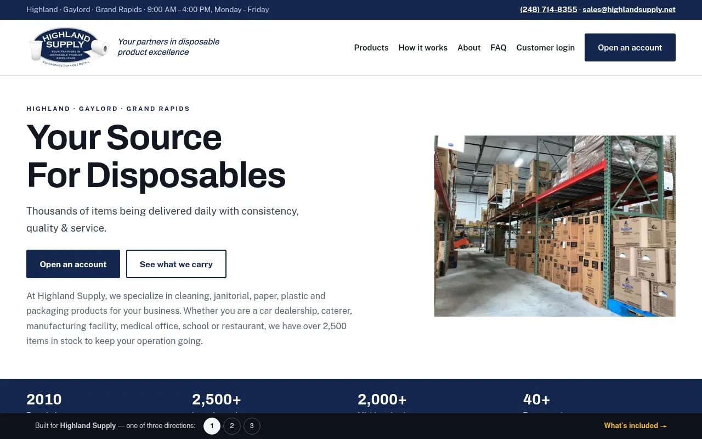
Task: Click the 'At Highland Supply, we specialize' paragraph
Action: click(190, 318)
